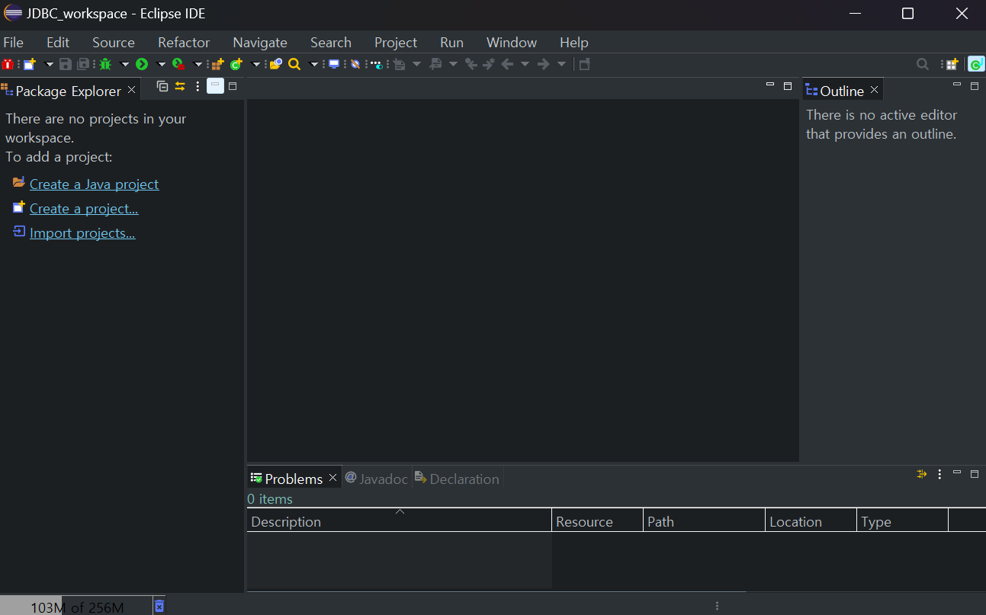Viewport: 986px width, 615px height.
Task: Click the Previous Edit Location icon
Action: tap(471, 65)
